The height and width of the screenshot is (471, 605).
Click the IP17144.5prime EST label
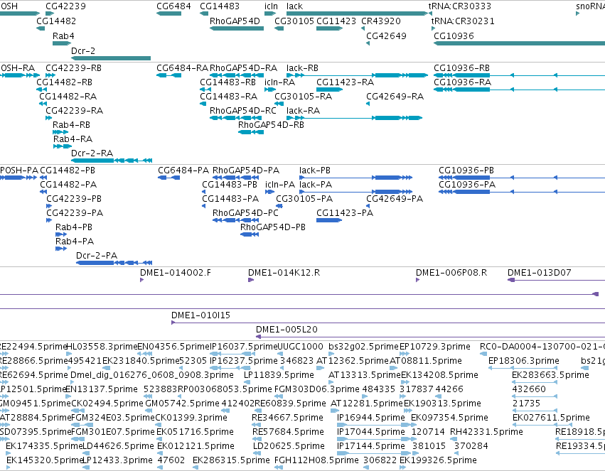click(371, 446)
